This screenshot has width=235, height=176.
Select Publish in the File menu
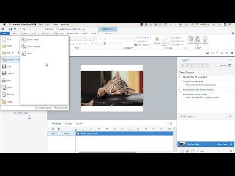click(10, 94)
